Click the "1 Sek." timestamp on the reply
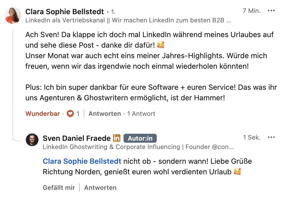 [252, 137]
